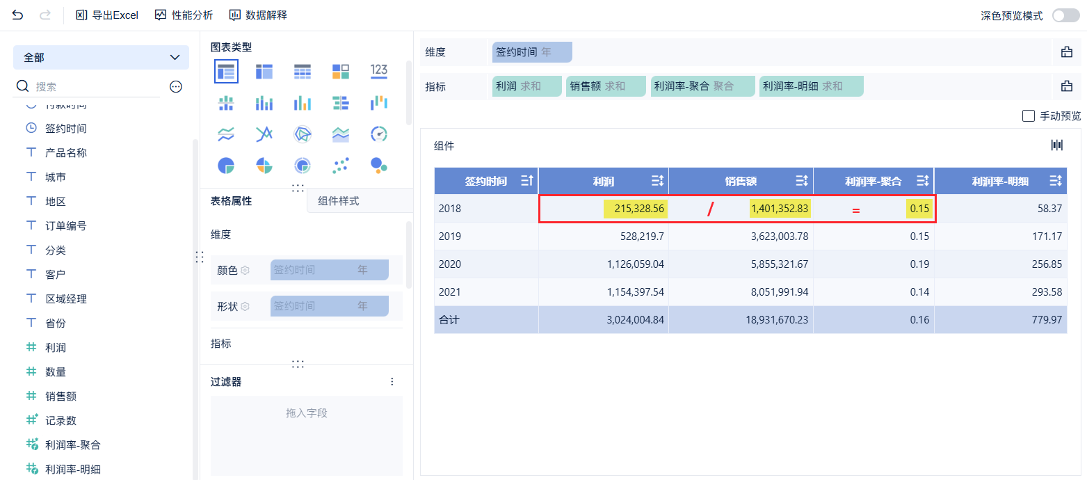Select the partitioned column chart type
This screenshot has width=1087, height=480.
click(x=226, y=103)
